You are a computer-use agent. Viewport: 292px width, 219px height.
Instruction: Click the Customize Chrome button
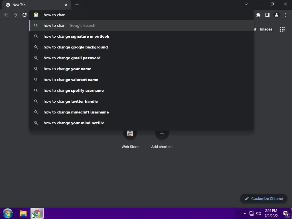(x=264, y=198)
